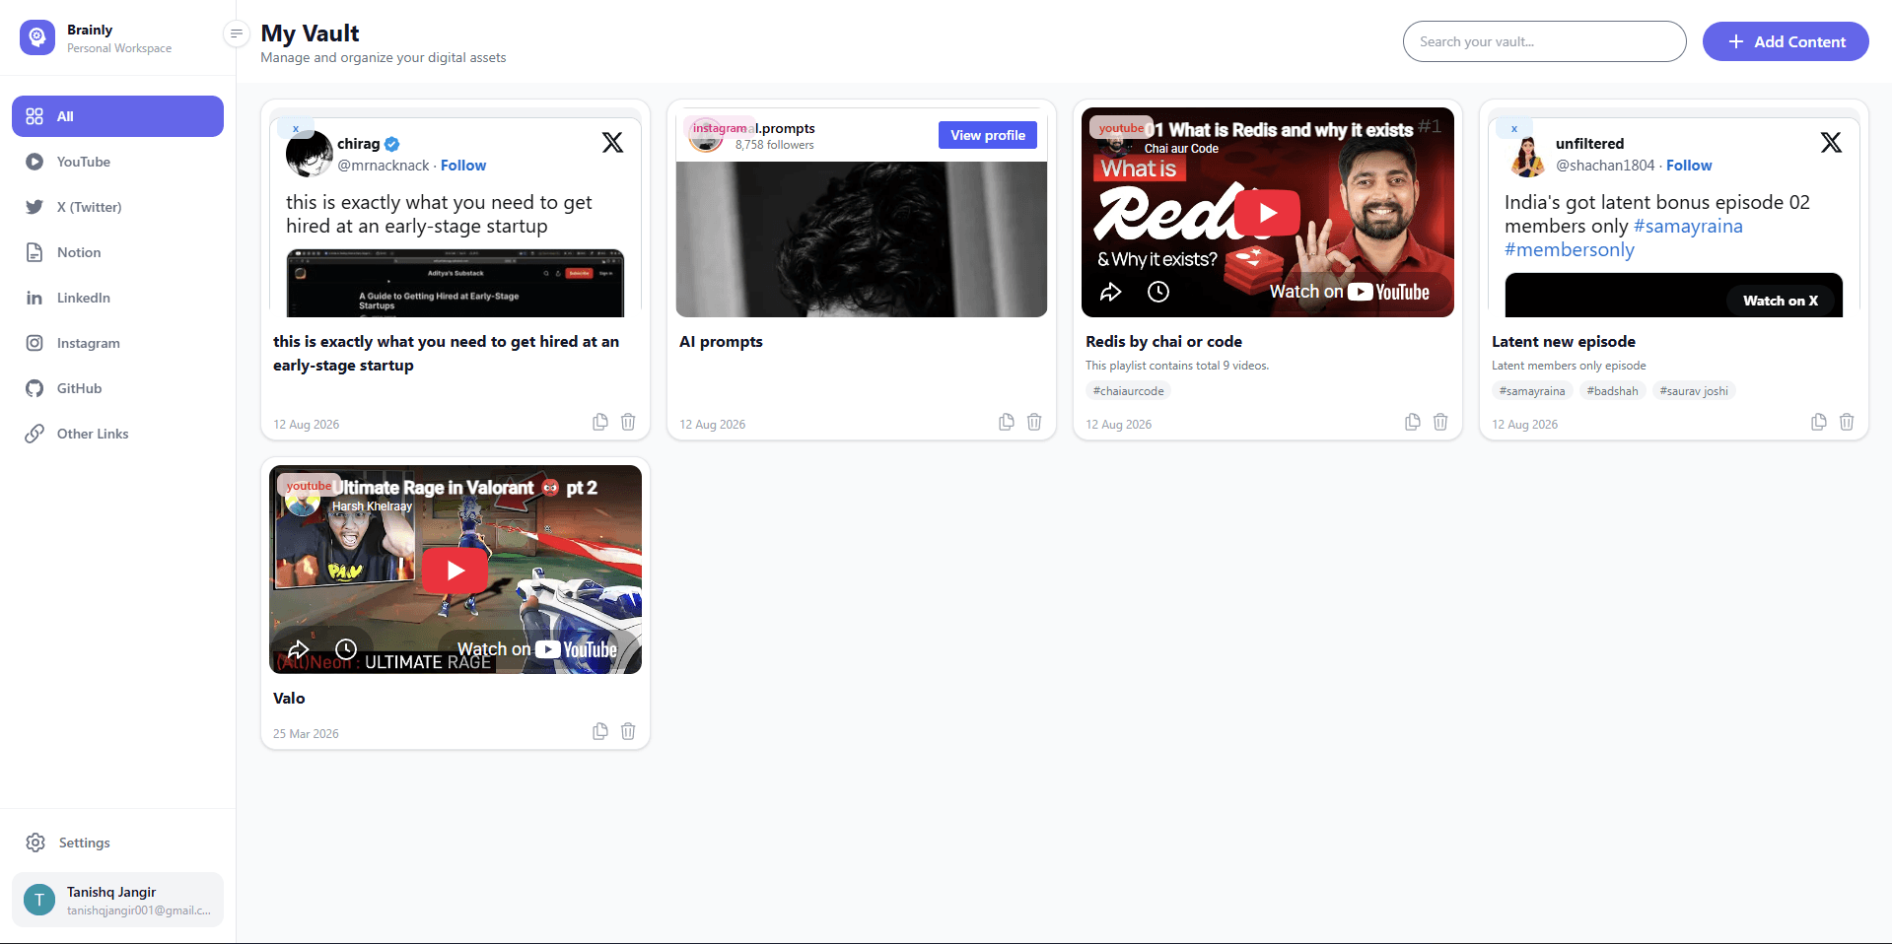This screenshot has height=944, width=1892.
Task: Click View profile on Instagram embed
Action: pyautogui.click(x=988, y=135)
